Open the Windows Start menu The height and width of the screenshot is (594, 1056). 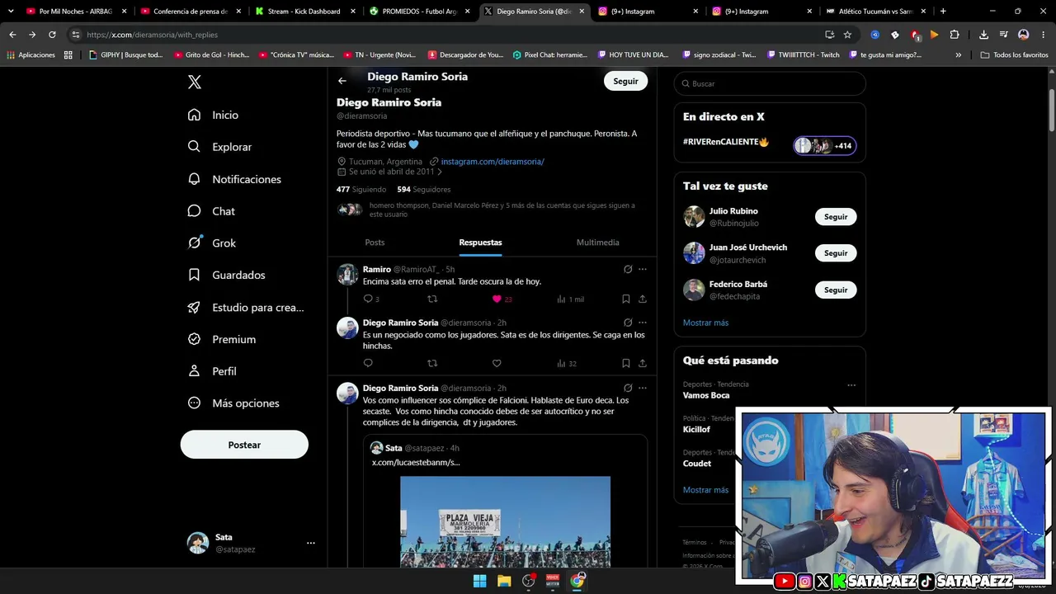click(479, 581)
